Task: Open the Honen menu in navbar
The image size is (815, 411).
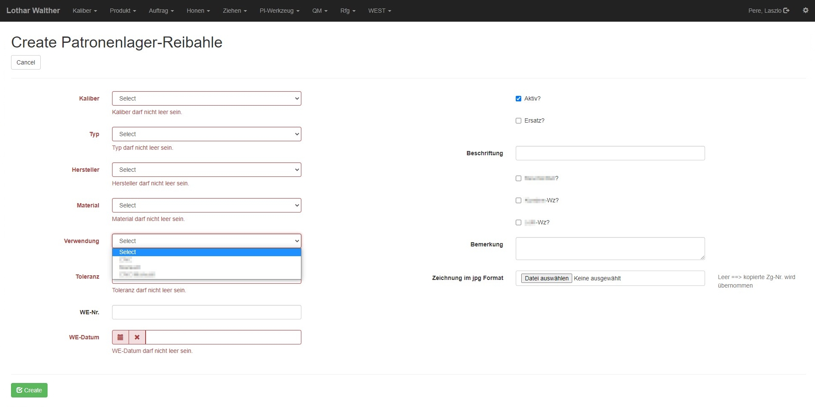Action: tap(198, 11)
